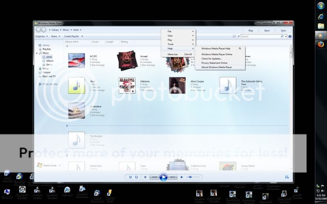
Task: Click the Back navigation arrow
Action: 38,30
